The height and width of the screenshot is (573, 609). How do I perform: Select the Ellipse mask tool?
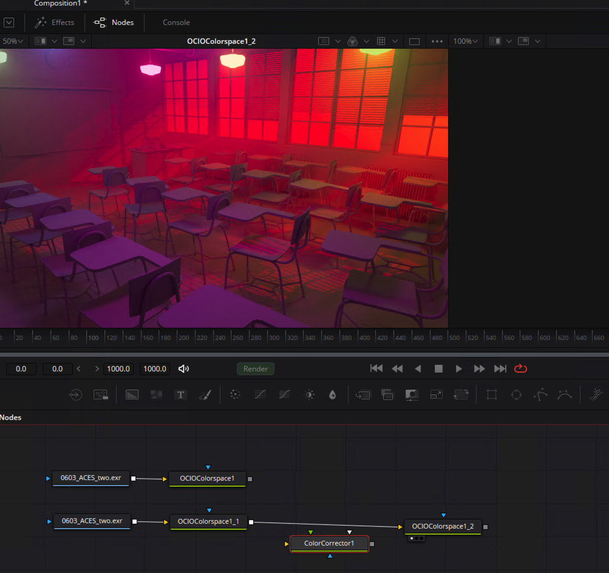pyautogui.click(x=516, y=395)
